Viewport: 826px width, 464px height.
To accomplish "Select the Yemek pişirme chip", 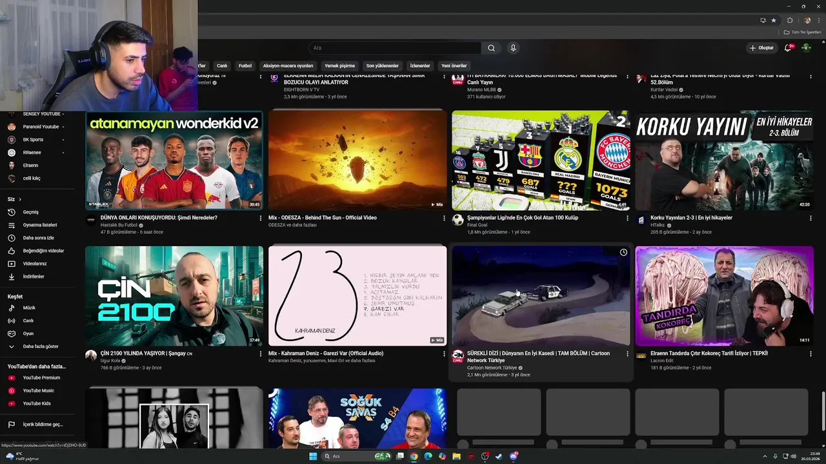I will click(339, 66).
